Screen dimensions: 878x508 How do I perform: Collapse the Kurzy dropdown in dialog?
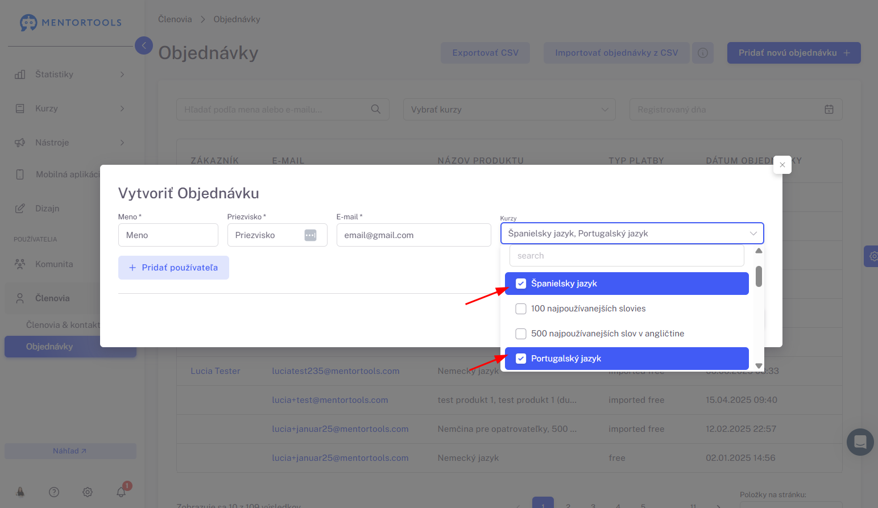[753, 234]
